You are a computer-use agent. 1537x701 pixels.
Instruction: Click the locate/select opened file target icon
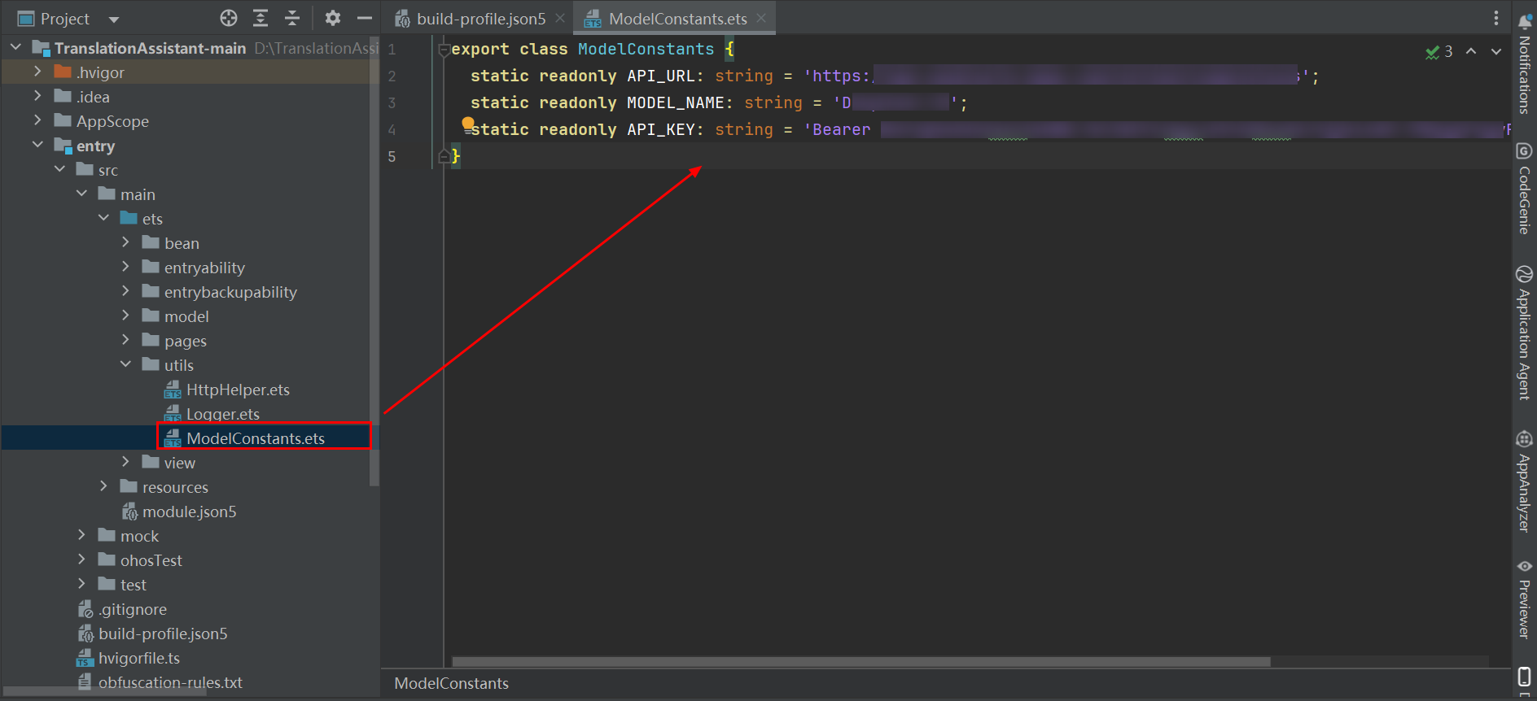229,18
